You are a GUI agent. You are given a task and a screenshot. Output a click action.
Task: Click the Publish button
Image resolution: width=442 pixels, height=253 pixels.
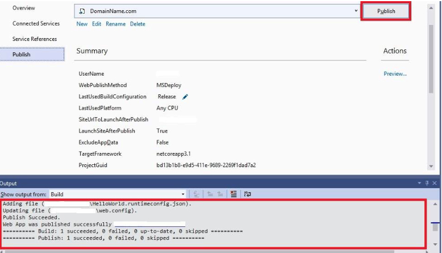click(x=386, y=11)
